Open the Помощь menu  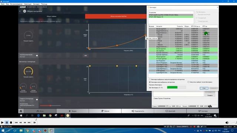click(x=44, y=4)
